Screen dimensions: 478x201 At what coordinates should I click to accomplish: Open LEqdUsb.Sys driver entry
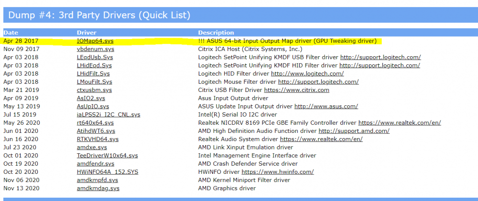point(95,57)
